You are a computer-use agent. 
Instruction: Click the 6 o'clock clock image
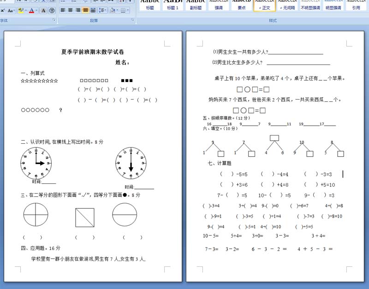131,164
